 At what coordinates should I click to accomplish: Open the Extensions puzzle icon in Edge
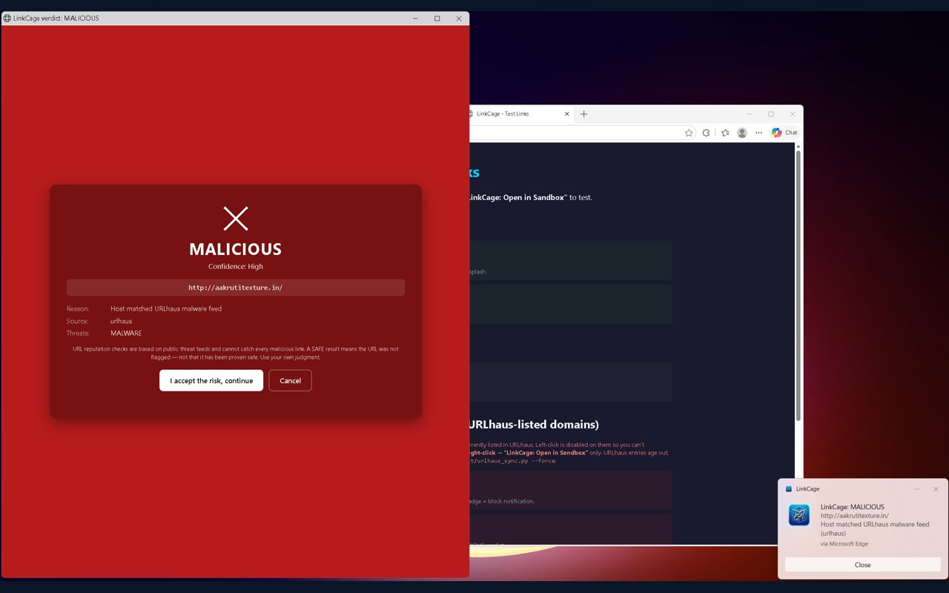706,133
